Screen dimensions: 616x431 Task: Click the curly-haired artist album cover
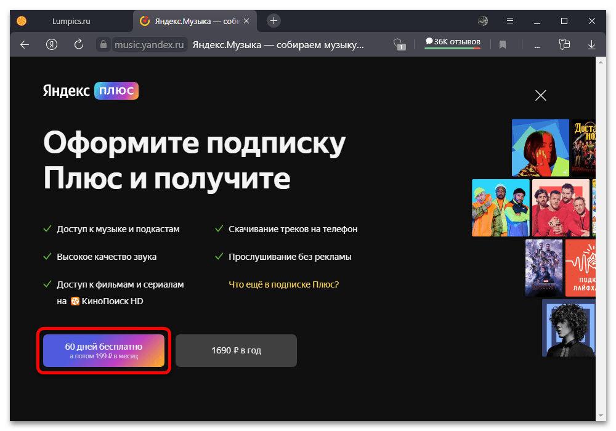[x=568, y=328]
